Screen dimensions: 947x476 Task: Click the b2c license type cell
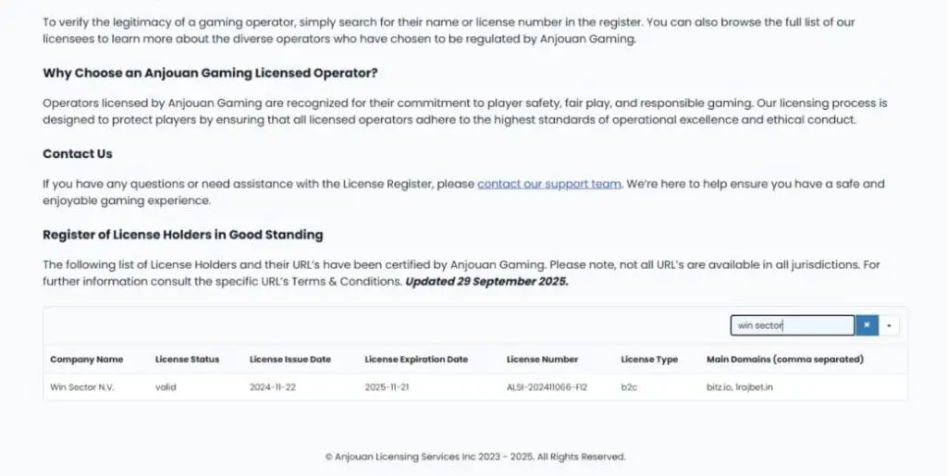coord(630,386)
